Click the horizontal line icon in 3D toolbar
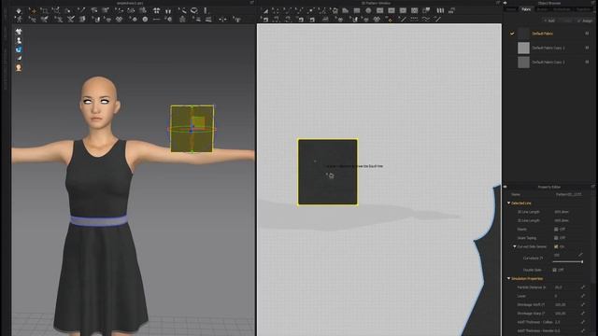Image resolution: width=598 pixels, height=336 pixels. tap(156, 19)
